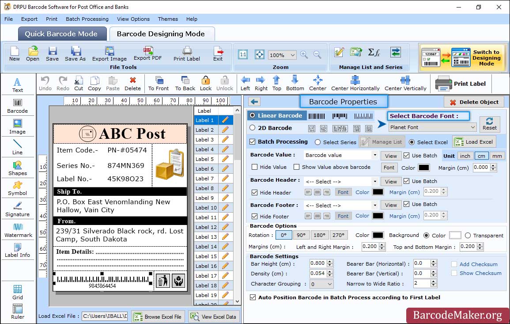Click View Excel Data button
This screenshot has width=510, height=324.
click(x=214, y=316)
